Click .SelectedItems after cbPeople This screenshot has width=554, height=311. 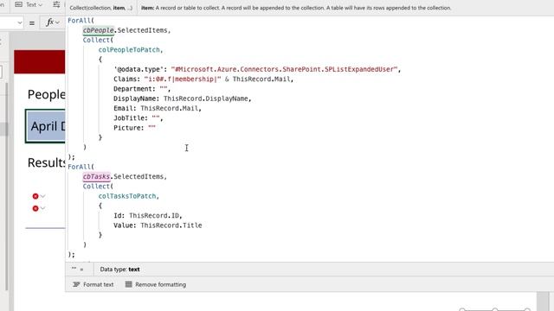click(140, 30)
